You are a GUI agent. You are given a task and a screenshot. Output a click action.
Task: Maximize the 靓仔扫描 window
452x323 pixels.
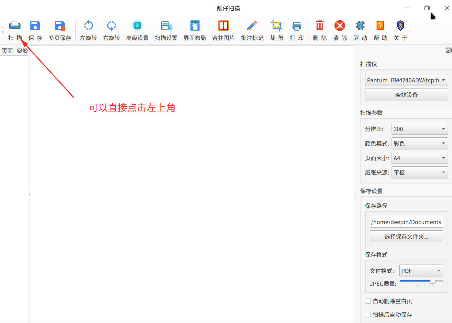(x=427, y=8)
